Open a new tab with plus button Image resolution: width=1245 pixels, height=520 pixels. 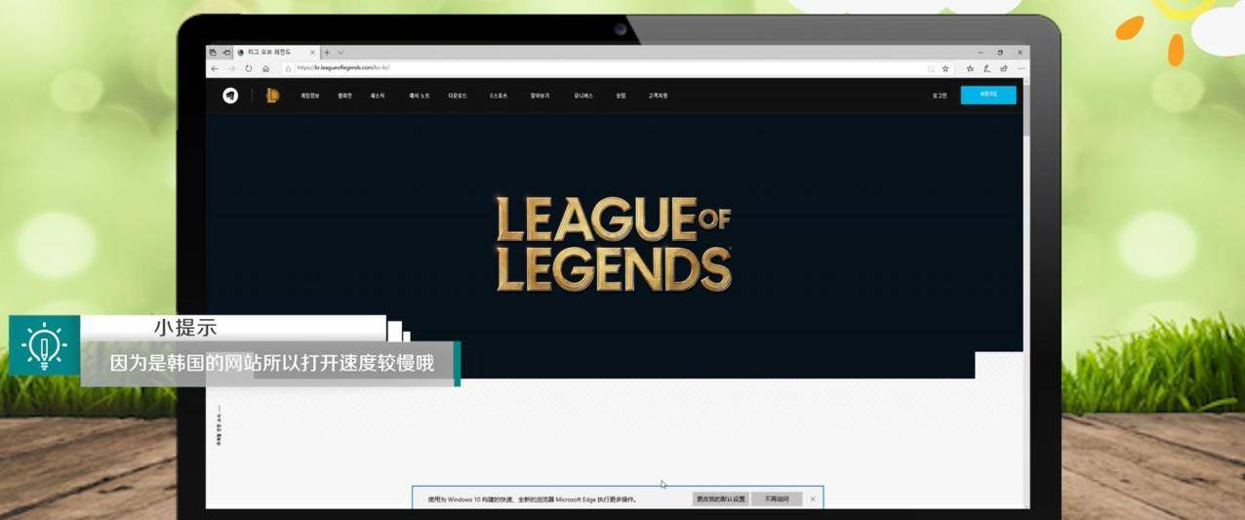coord(327,53)
